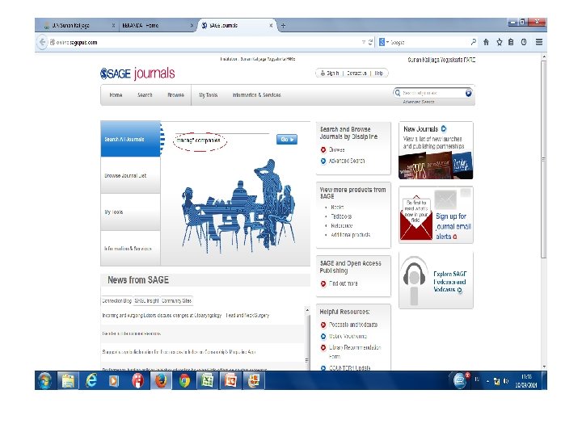Click the browser back arrow button

tap(42, 42)
